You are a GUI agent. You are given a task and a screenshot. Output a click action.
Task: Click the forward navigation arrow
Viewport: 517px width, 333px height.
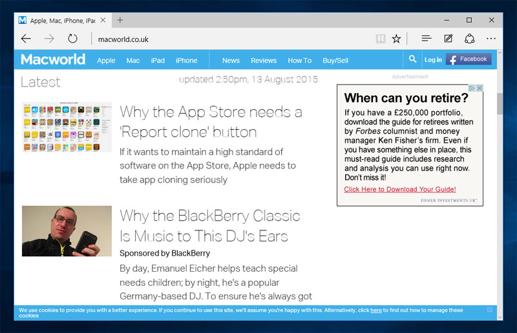pyautogui.click(x=49, y=39)
